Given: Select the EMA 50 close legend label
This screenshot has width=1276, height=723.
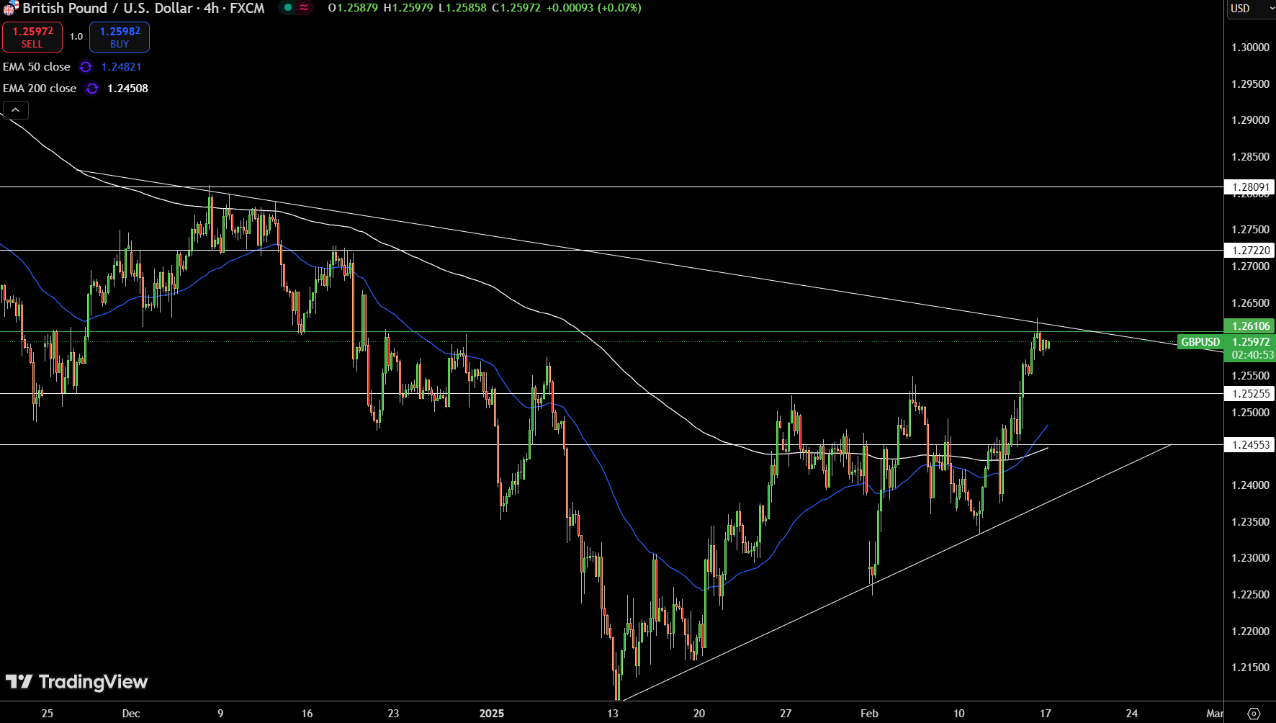Looking at the screenshot, I should click(37, 67).
